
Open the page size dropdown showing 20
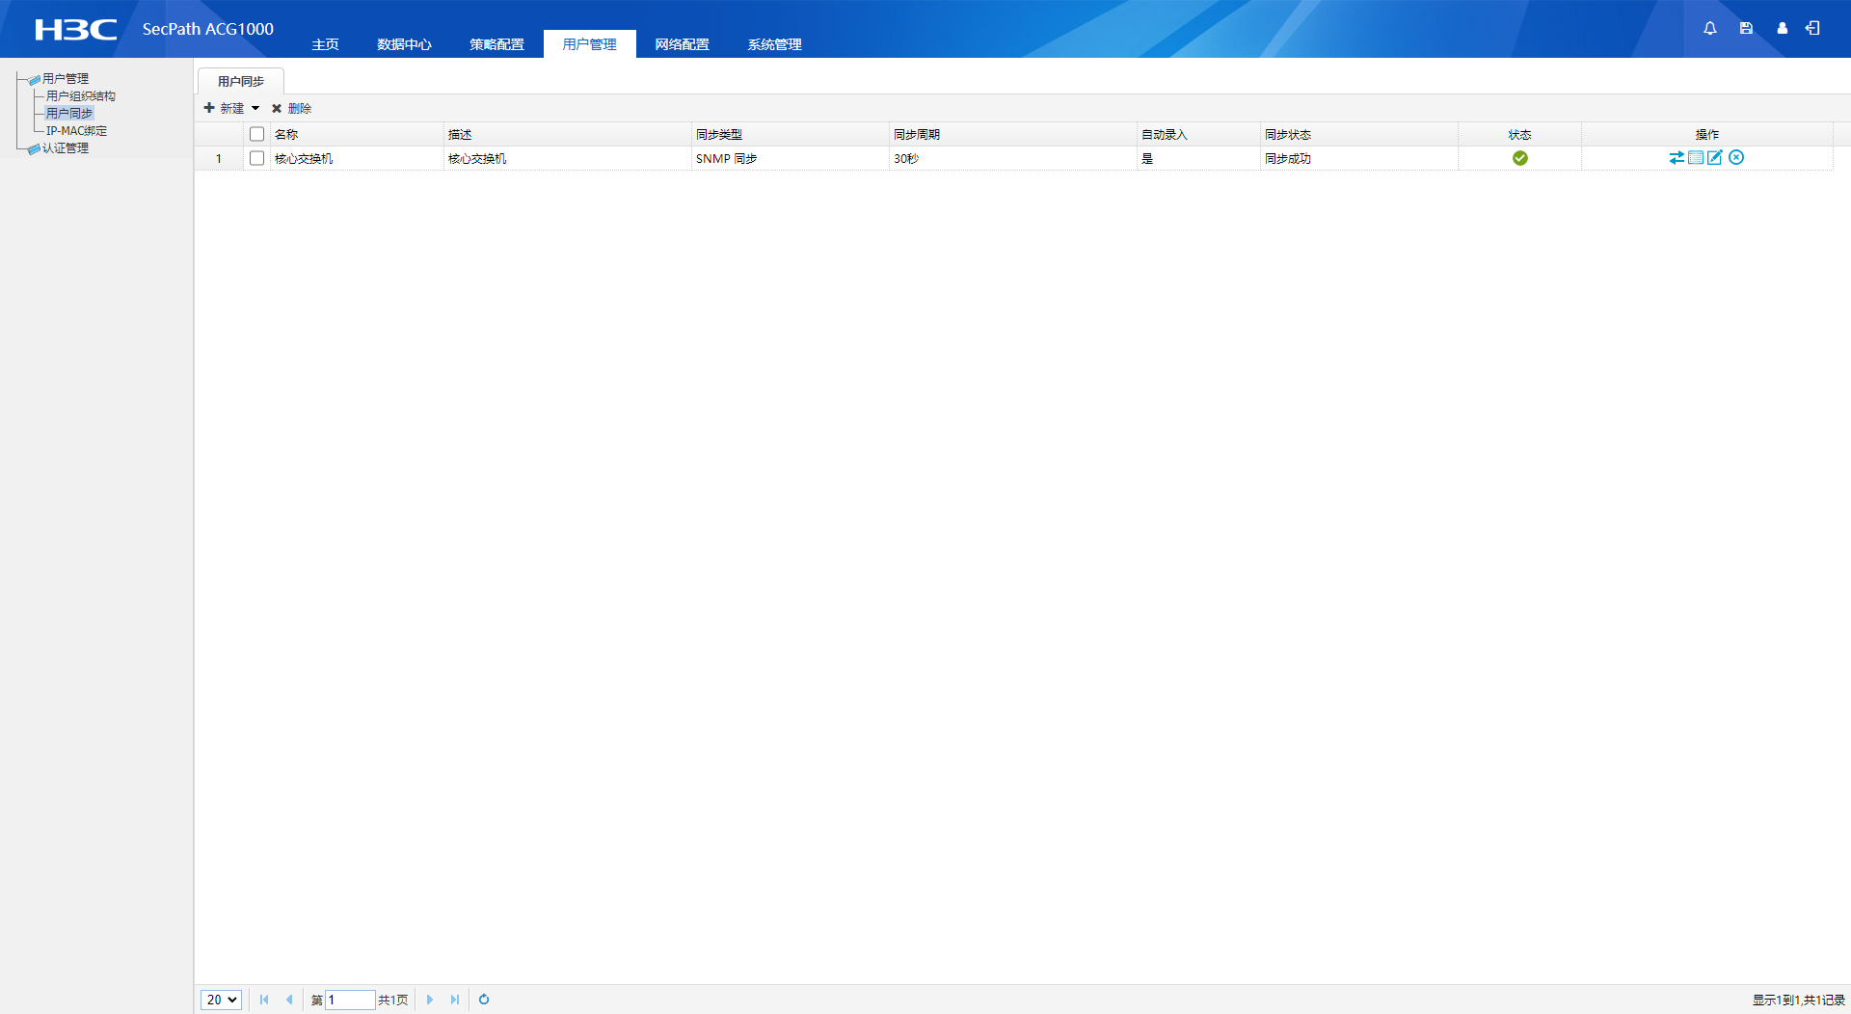click(x=221, y=1000)
